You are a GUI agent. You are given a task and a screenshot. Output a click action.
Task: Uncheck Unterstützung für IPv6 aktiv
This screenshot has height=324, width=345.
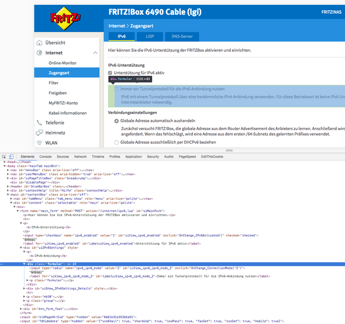(111, 72)
